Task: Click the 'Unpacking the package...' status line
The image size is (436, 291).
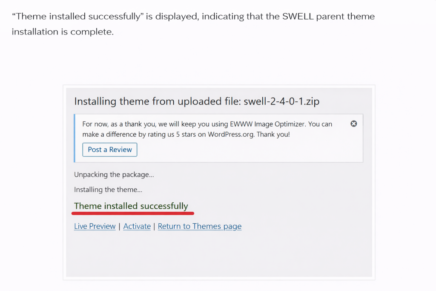Action: click(x=114, y=175)
